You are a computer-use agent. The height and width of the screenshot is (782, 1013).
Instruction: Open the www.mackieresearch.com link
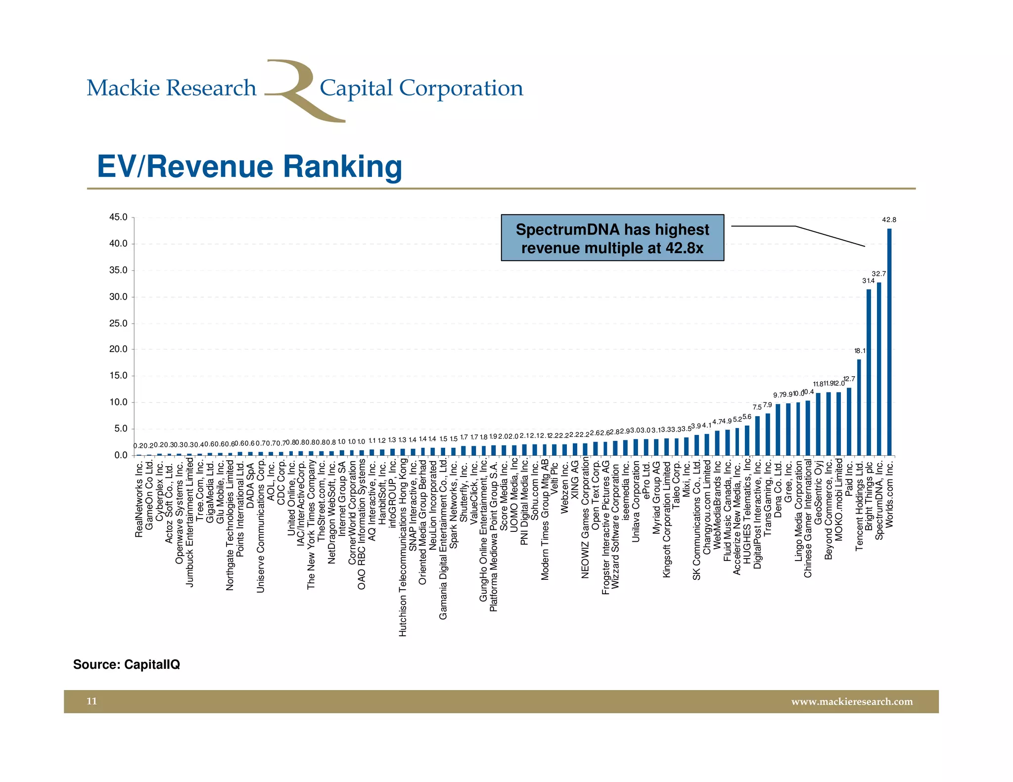[851, 701]
